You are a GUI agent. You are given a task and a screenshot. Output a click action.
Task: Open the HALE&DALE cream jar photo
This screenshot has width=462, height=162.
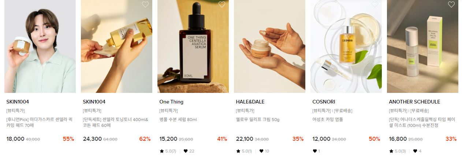269,46
